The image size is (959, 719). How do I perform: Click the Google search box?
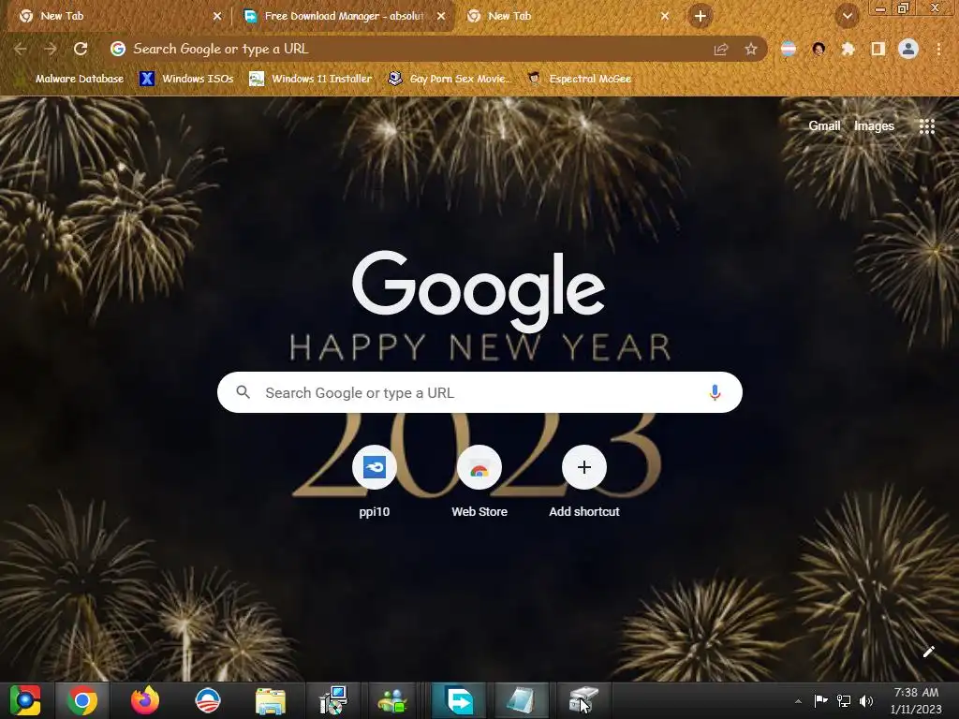pyautogui.click(x=479, y=392)
